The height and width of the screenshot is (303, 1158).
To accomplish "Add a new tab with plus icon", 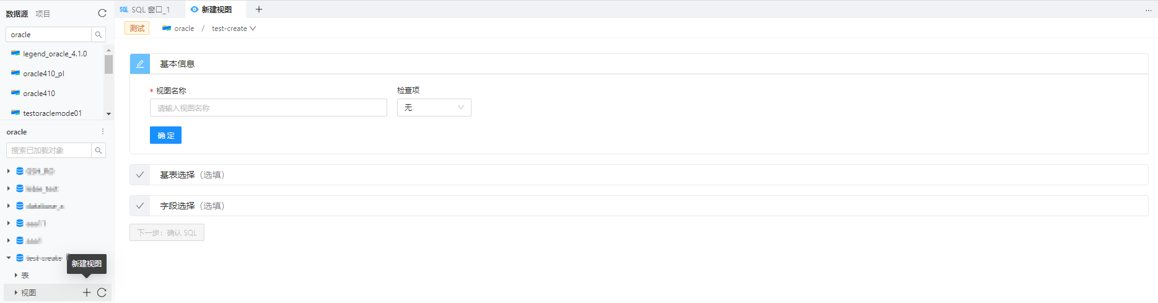I will click(x=259, y=9).
